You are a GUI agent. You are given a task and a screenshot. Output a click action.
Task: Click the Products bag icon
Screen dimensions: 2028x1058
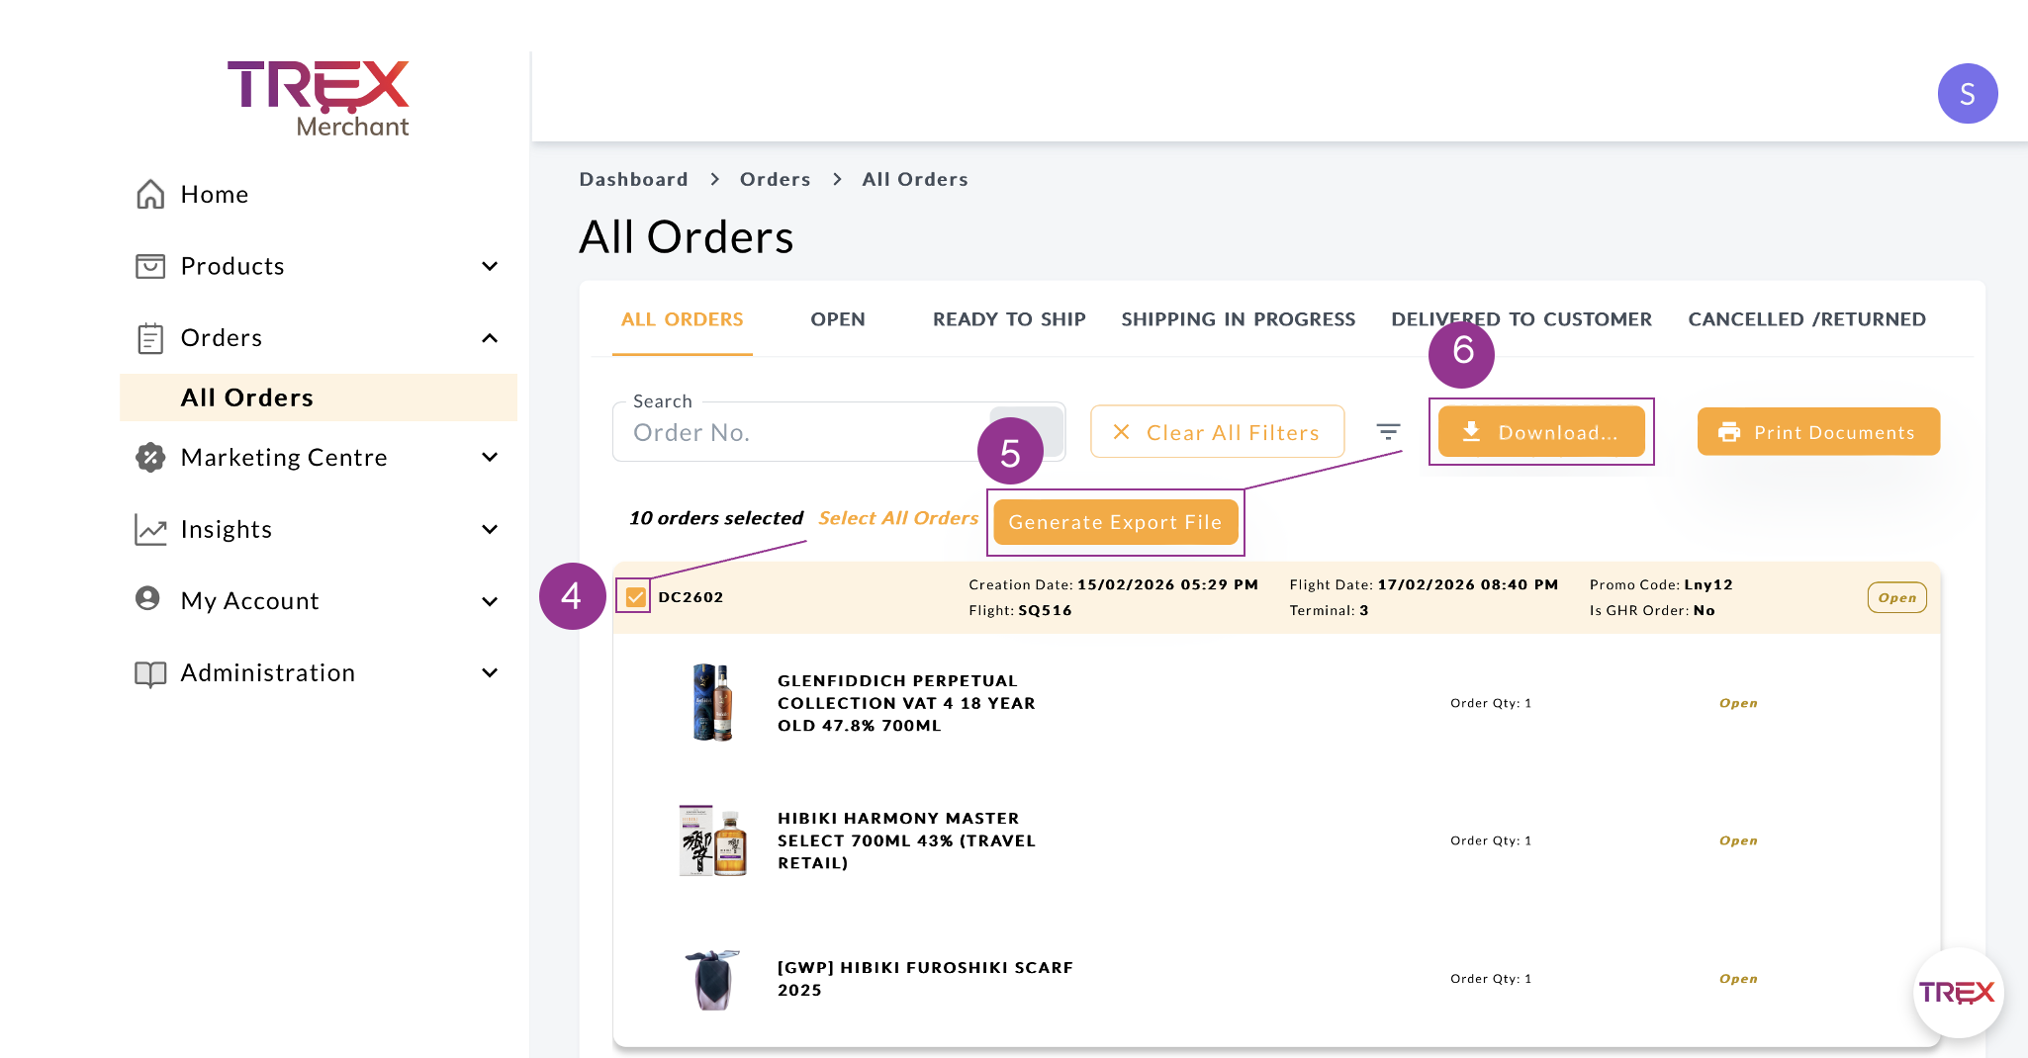click(x=150, y=266)
